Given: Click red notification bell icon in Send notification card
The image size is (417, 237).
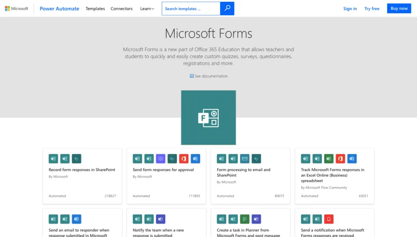Looking at the screenshot, I should tap(329, 219).
